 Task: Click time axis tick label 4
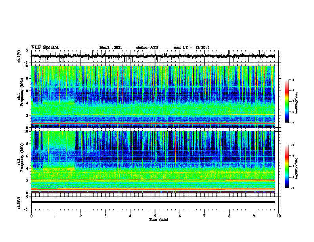[x=130, y=216]
